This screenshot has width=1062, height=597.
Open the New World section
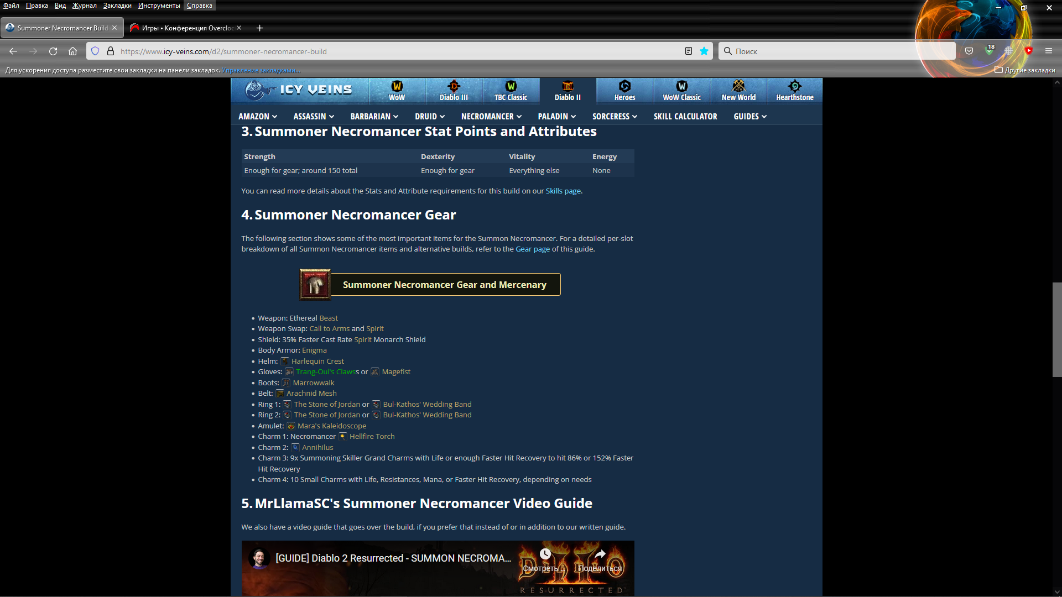pyautogui.click(x=738, y=91)
